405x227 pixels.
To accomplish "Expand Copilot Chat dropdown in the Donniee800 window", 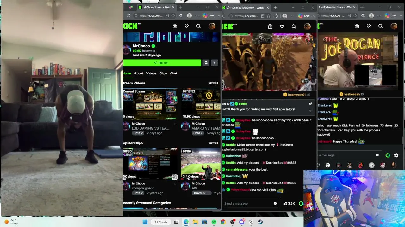I will click(x=314, y=16).
